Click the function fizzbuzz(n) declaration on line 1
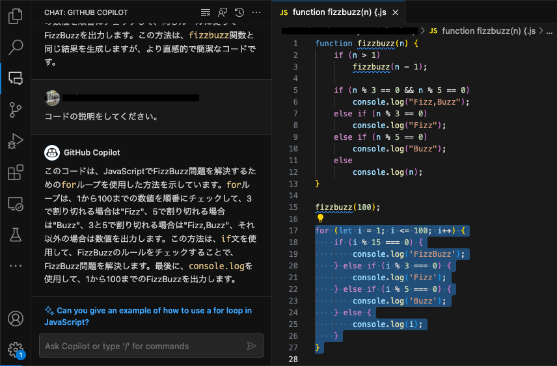557x366 pixels. 366,44
